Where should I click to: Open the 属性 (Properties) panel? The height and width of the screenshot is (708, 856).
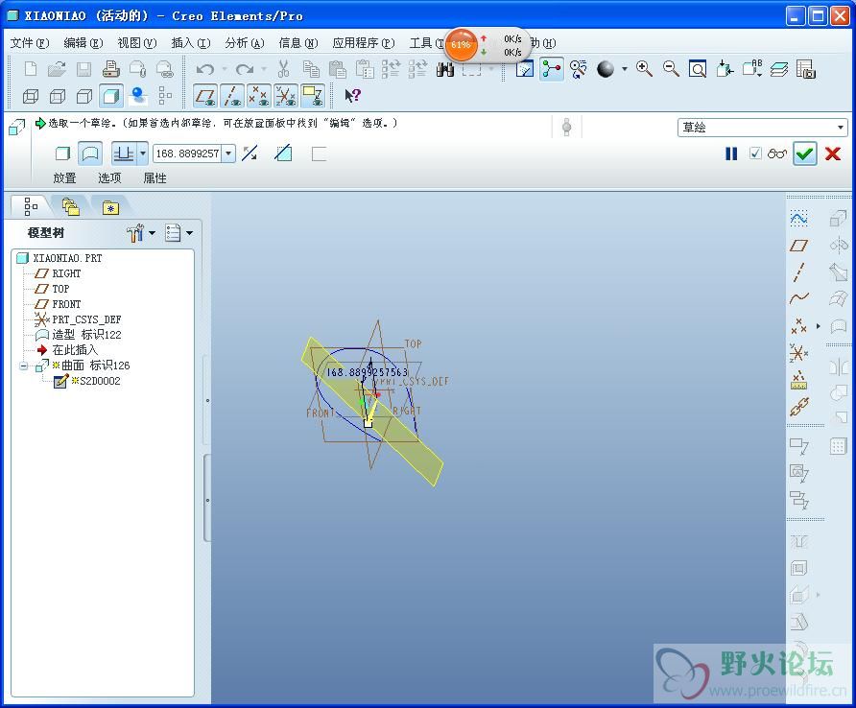(155, 177)
